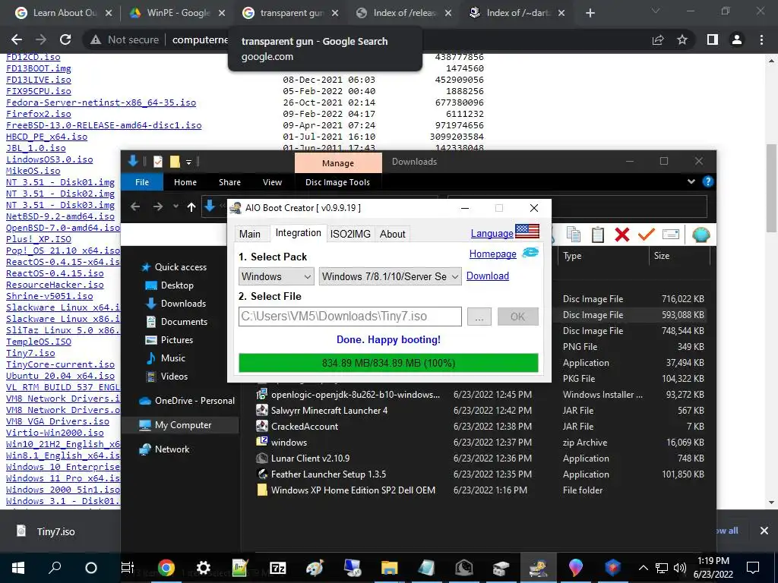Open the volume speaker tray icon
Image resolution: width=778 pixels, height=583 pixels.
(x=680, y=568)
